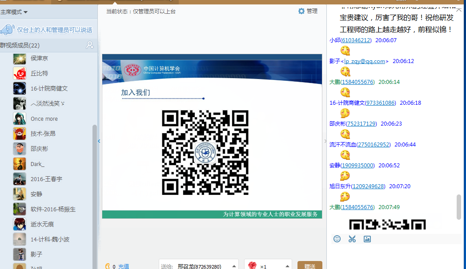
Task: Open 16-计院商健文's link 973361086
Action: pos(381,103)
